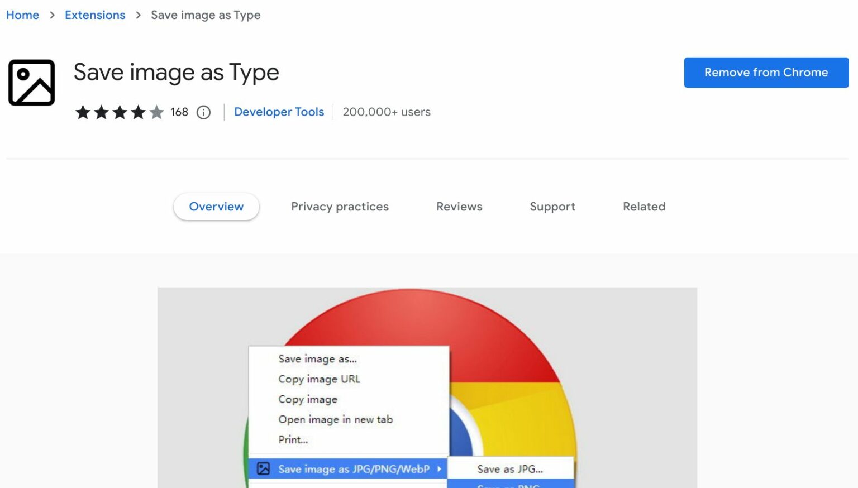Click Copy image URL menu entry
Viewport: 858px width, 488px height.
click(x=319, y=379)
